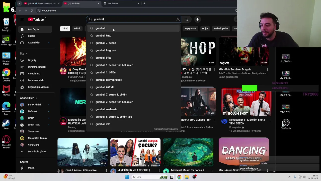
Task: Select suggestion "gumball fragman"
Action: click(133, 50)
